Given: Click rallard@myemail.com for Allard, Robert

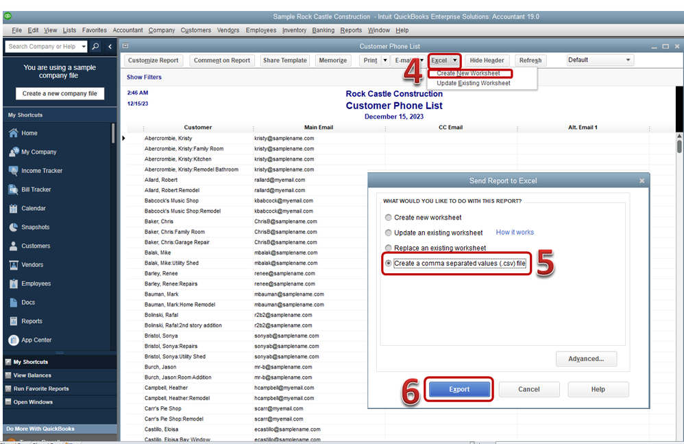Looking at the screenshot, I should point(280,180).
